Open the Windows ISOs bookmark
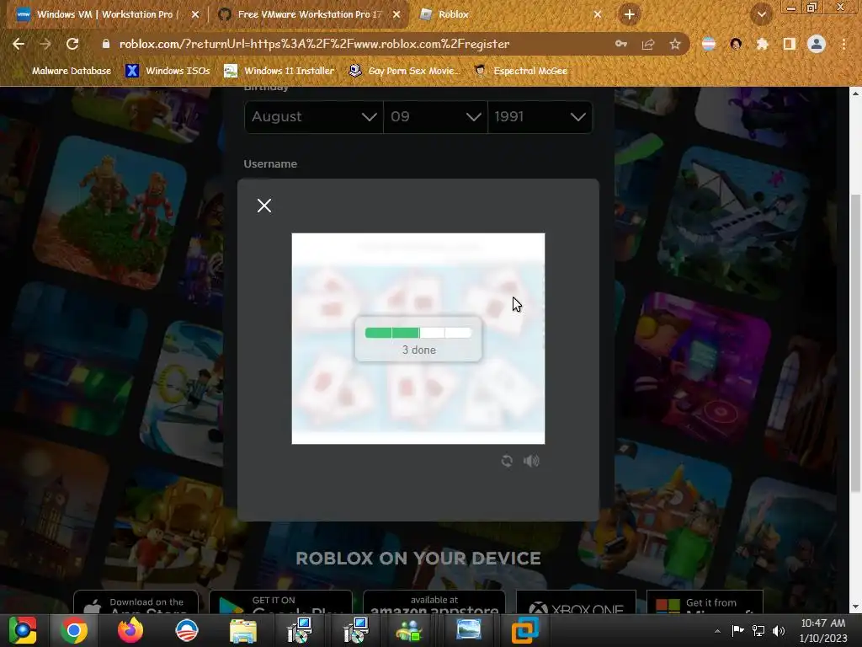 pyautogui.click(x=168, y=71)
